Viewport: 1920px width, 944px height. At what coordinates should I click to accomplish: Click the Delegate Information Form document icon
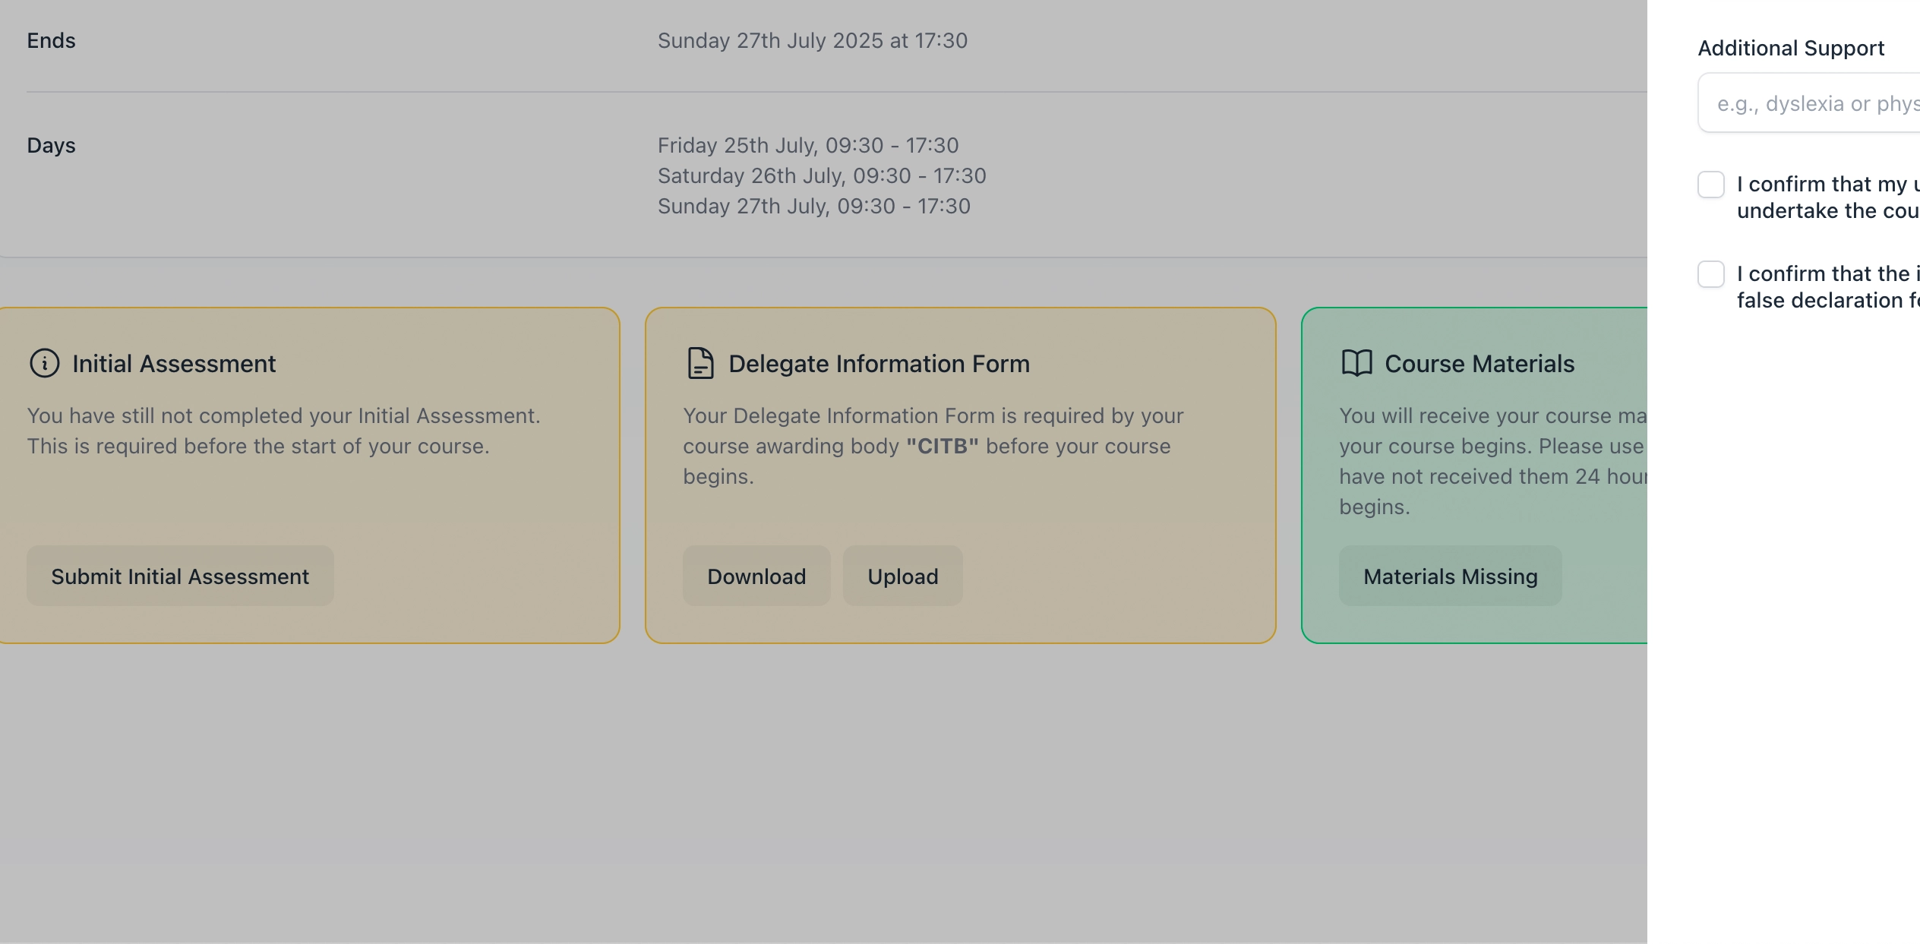(699, 364)
